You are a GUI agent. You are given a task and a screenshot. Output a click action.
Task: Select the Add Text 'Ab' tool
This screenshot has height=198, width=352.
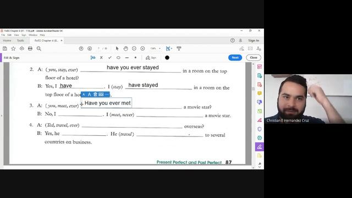pos(93,58)
